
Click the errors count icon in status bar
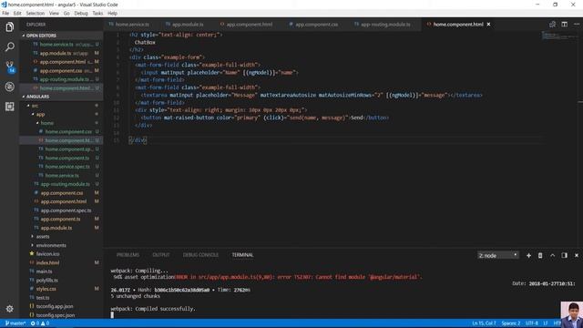pyautogui.click(x=35, y=323)
